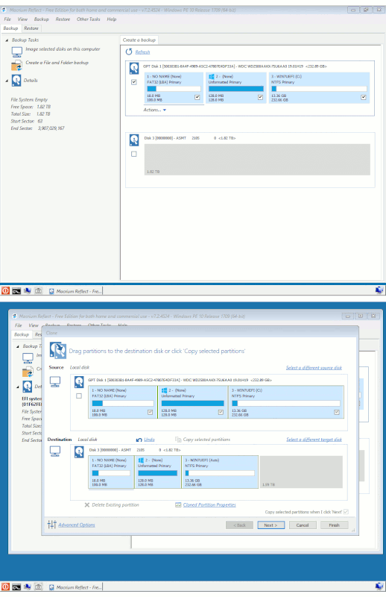Viewport: 386px width, 597px height.
Task: Click Select a different target disk link
Action: 314,440
